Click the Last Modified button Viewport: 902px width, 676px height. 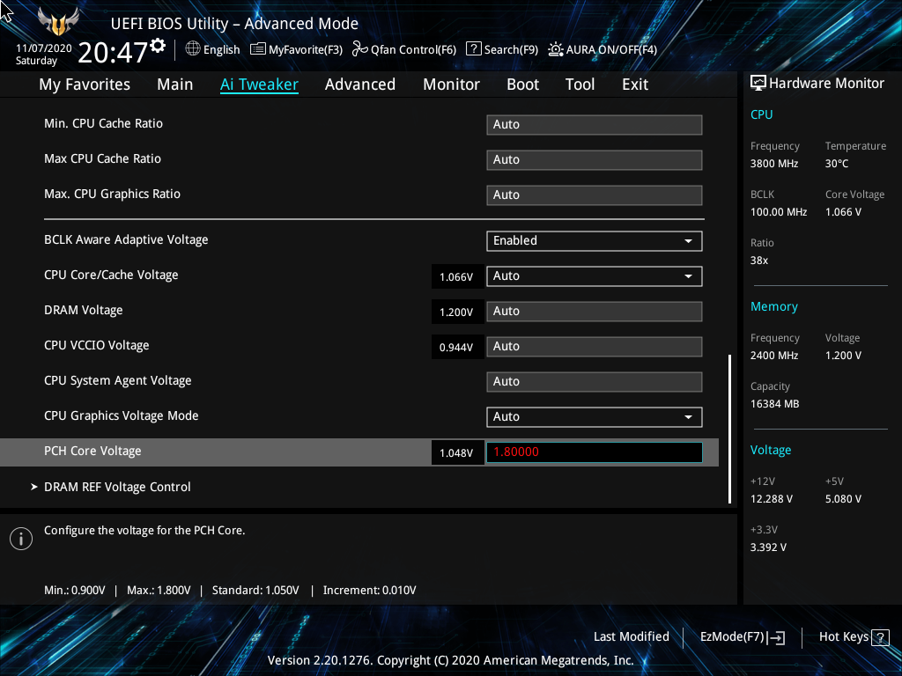coord(631,637)
